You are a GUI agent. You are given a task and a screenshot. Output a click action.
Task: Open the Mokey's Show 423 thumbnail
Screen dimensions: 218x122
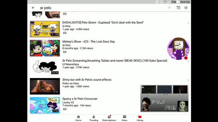pos(45,48)
